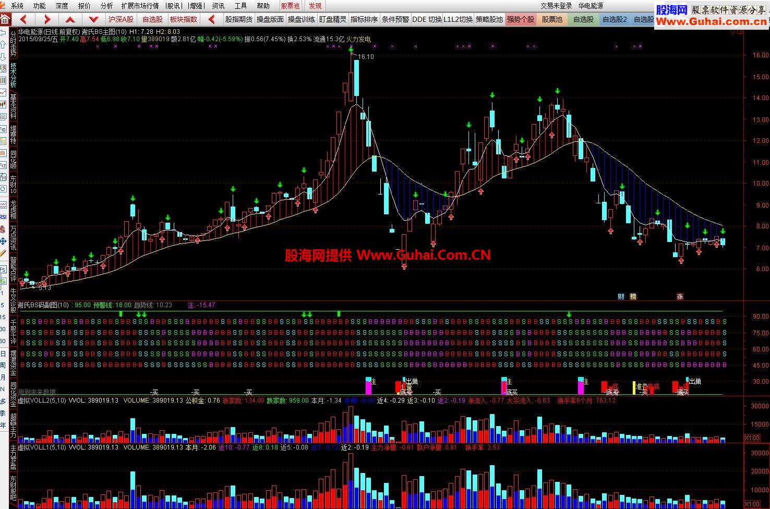Image resolution: width=770 pixels, height=509 pixels.
Task: Open 操盘训练 tool
Action: pyautogui.click(x=302, y=19)
